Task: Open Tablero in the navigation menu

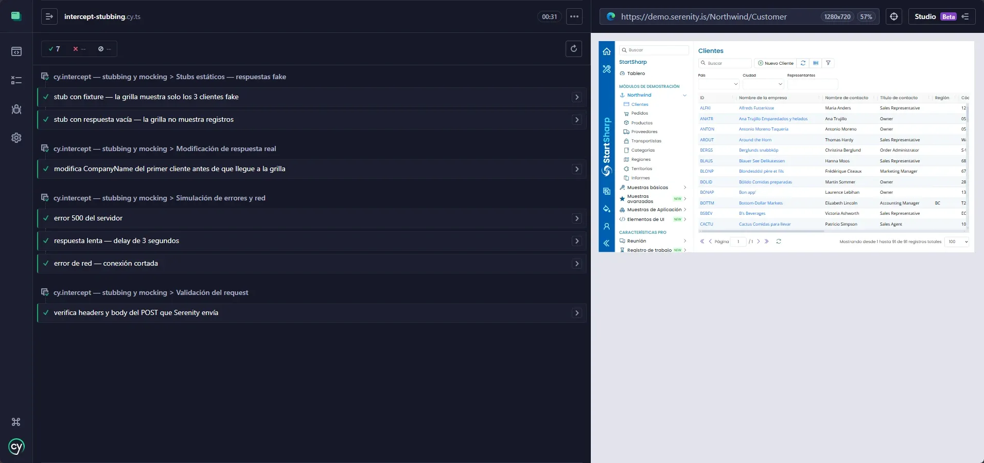Action: 636,73
